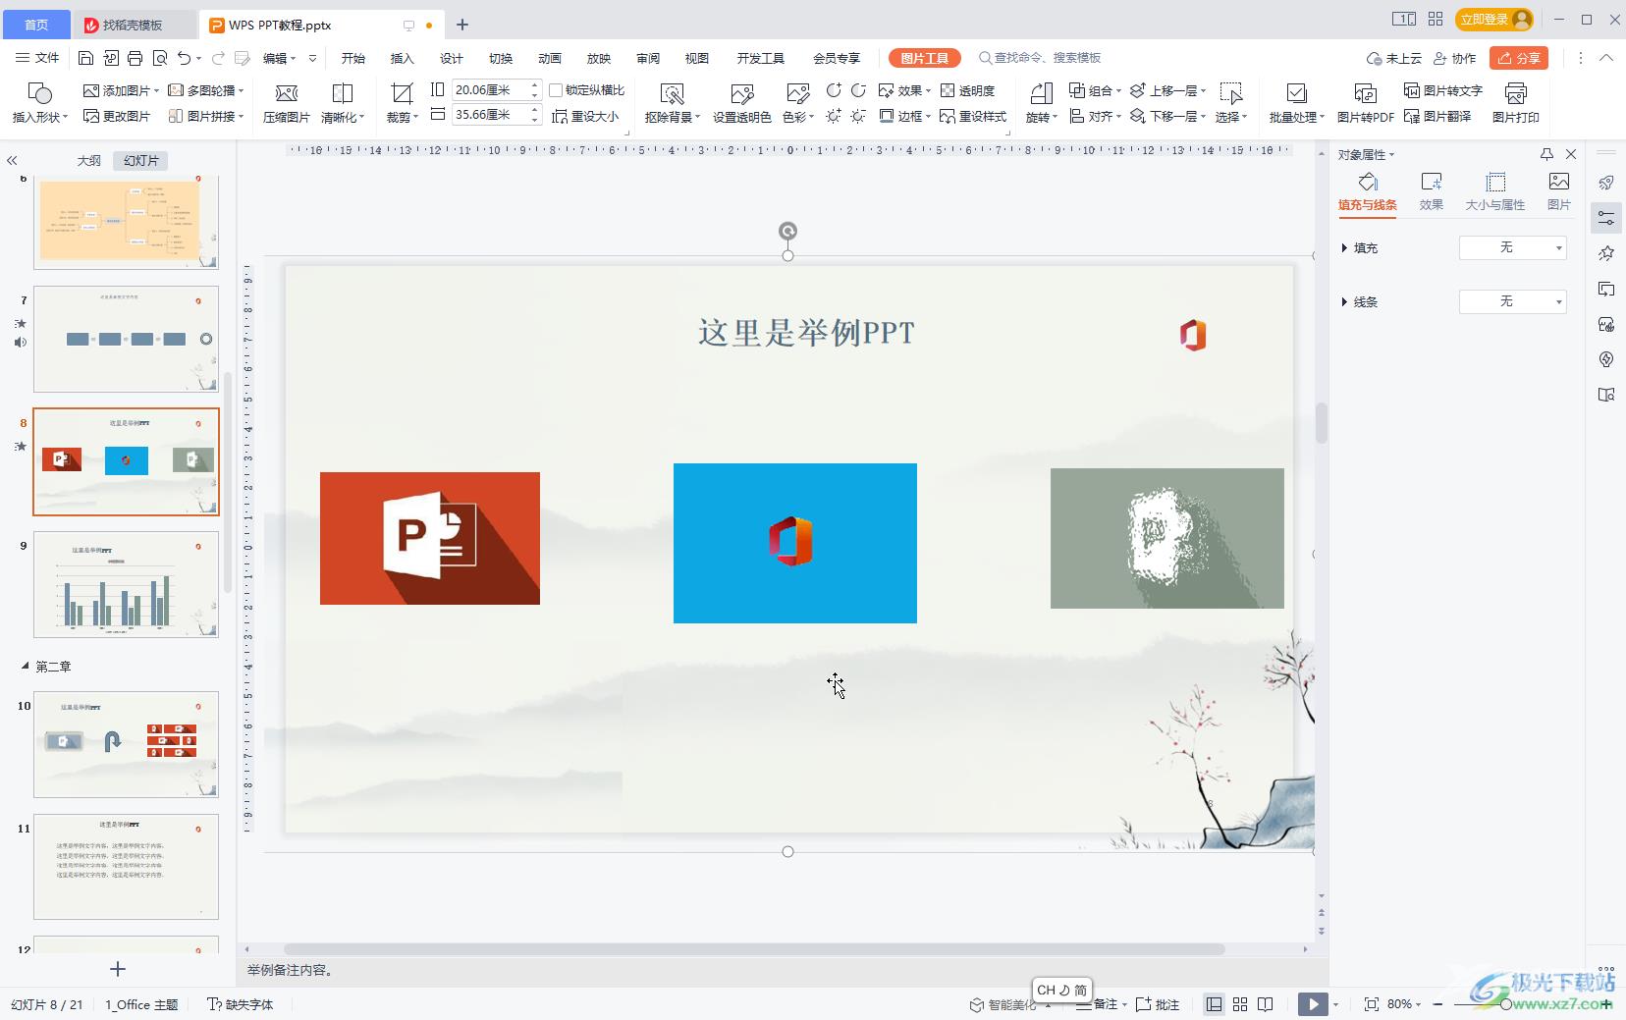Switch to 找稻壳模板 document tab
1626x1020 pixels.
(x=134, y=25)
